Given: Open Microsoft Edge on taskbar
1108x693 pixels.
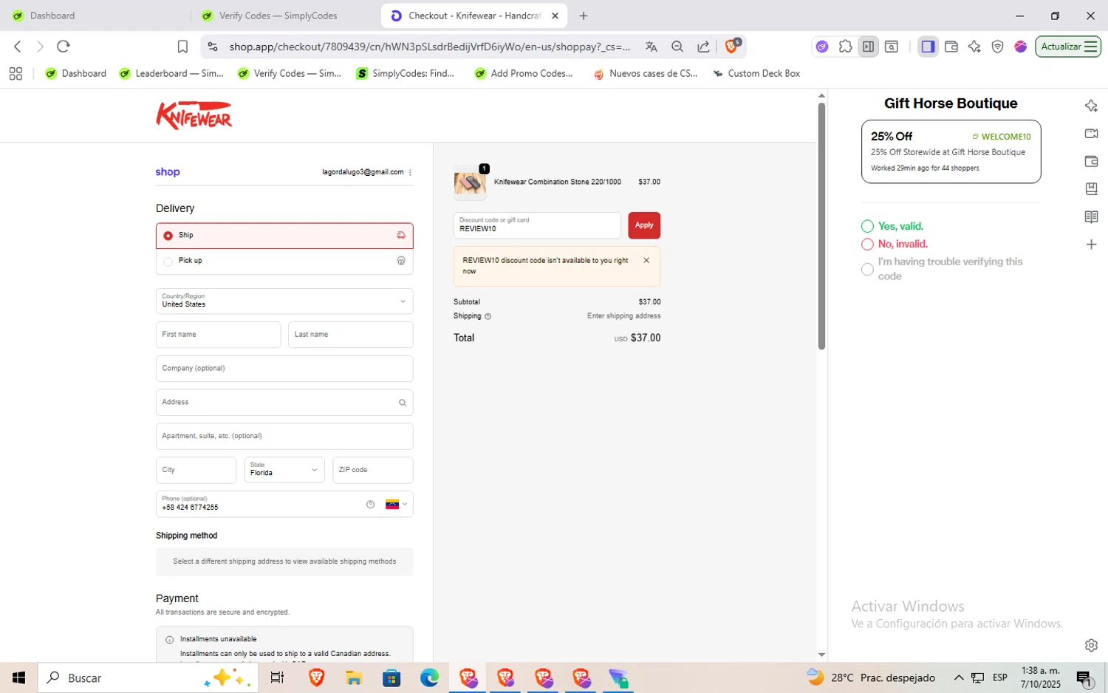Looking at the screenshot, I should (429, 677).
